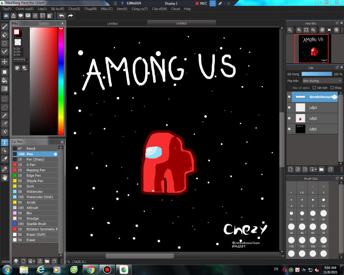Select the Watercolor (Wet) brush

[x=35, y=197]
